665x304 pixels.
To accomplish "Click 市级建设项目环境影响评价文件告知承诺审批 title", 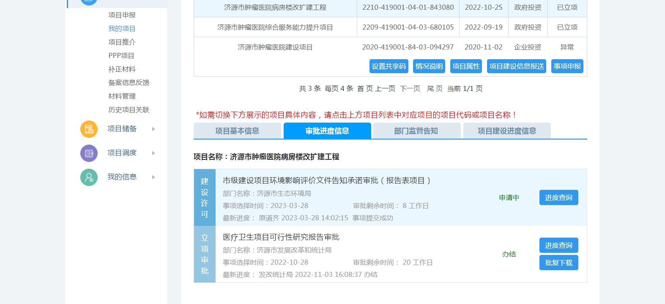I will [x=327, y=181].
